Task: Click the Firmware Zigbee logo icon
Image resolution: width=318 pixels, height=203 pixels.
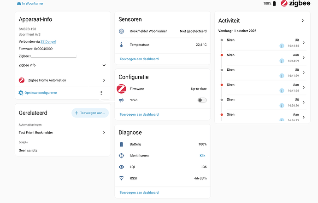Action: (122, 89)
